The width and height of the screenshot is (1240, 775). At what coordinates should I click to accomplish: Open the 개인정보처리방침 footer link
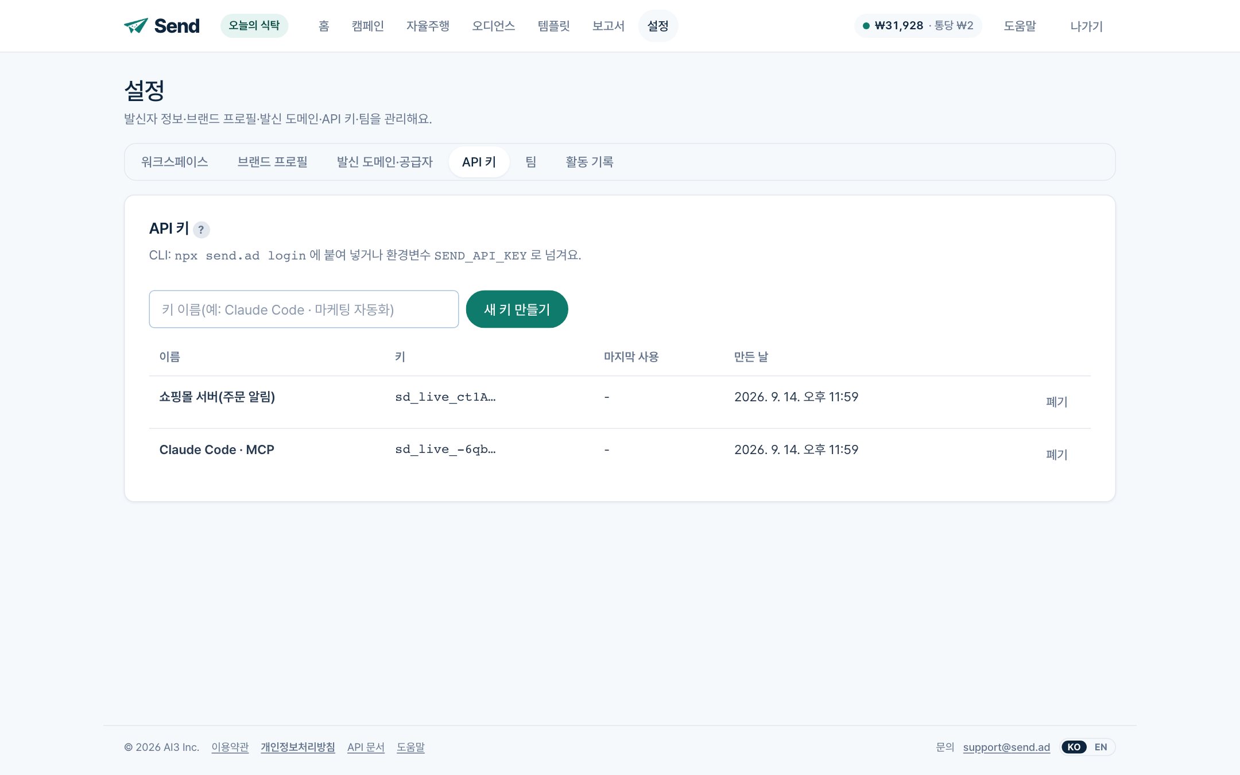(298, 747)
